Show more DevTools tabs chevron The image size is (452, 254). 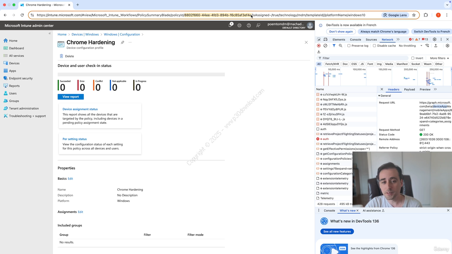pyautogui.click(x=398, y=40)
